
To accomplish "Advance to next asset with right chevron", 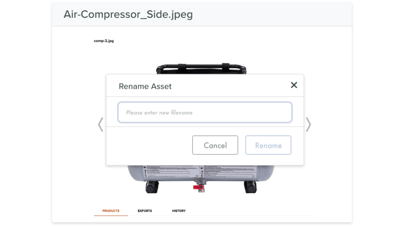I will click(308, 124).
